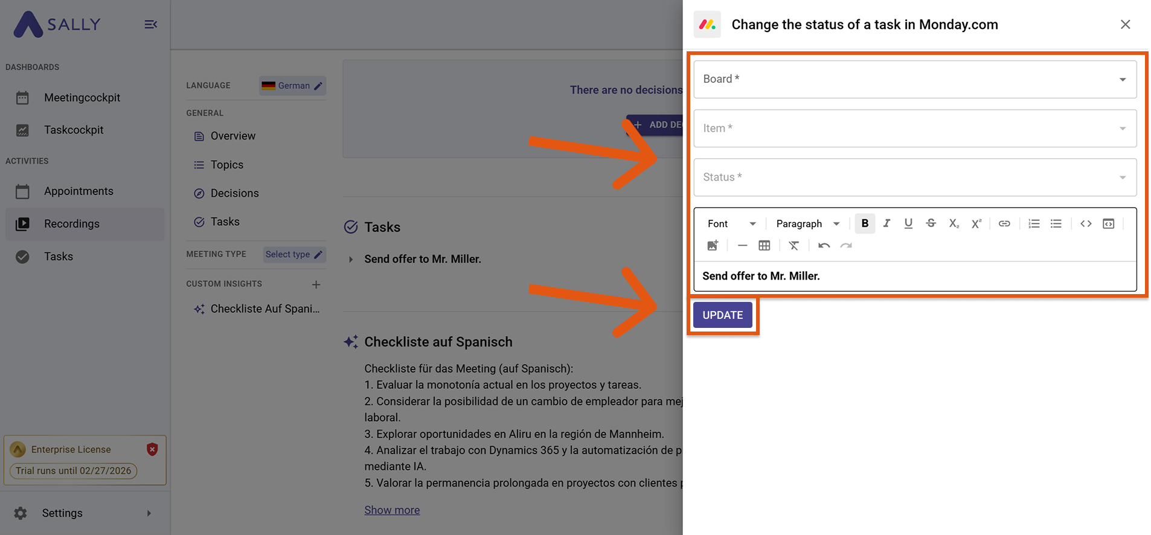1151x535 pixels.
Task: Collapse the Sally sidebar menu icon
Action: pyautogui.click(x=150, y=24)
